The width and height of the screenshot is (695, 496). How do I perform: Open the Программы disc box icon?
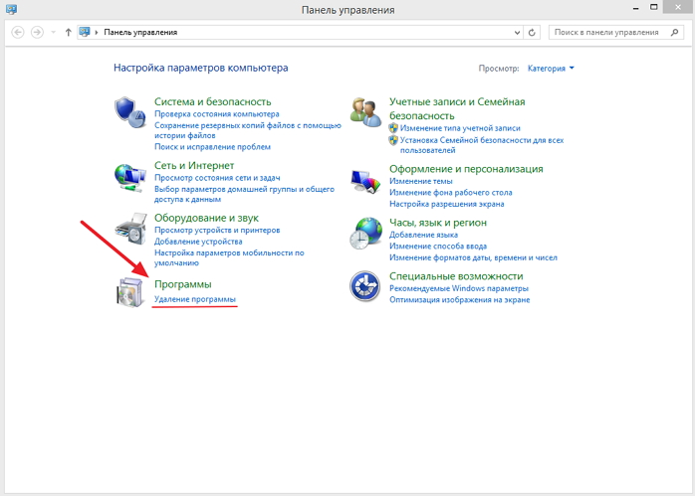click(x=129, y=292)
